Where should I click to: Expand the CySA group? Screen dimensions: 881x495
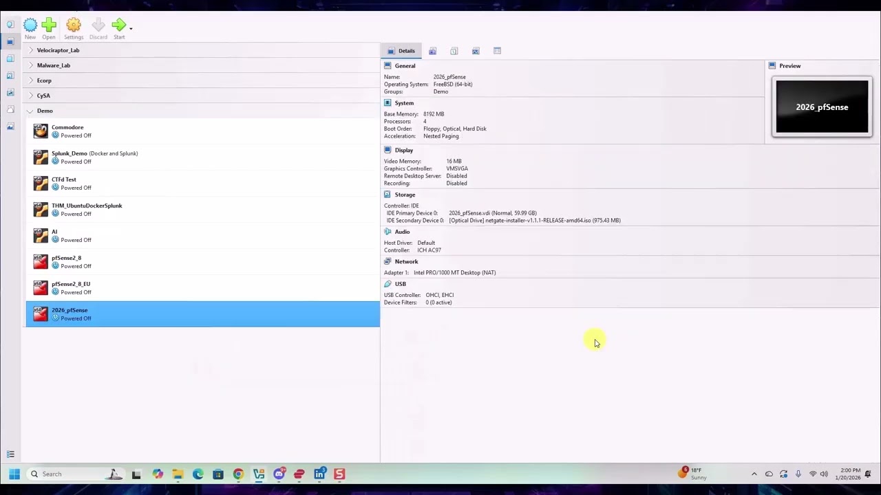(30, 96)
